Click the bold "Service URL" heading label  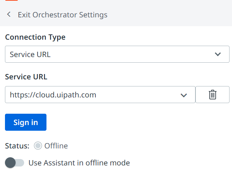point(26,77)
